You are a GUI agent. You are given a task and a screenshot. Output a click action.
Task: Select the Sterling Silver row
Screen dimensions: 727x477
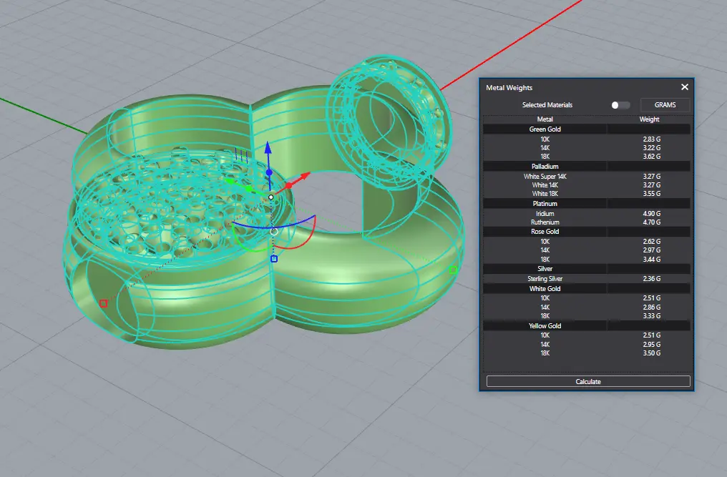[x=545, y=279]
